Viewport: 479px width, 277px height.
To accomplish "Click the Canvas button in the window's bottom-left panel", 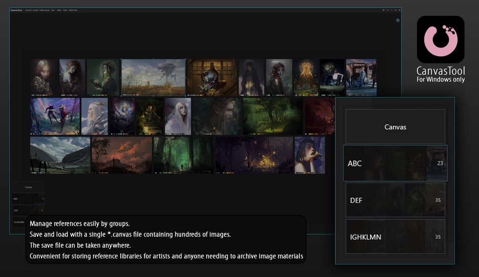I will tap(29, 187).
